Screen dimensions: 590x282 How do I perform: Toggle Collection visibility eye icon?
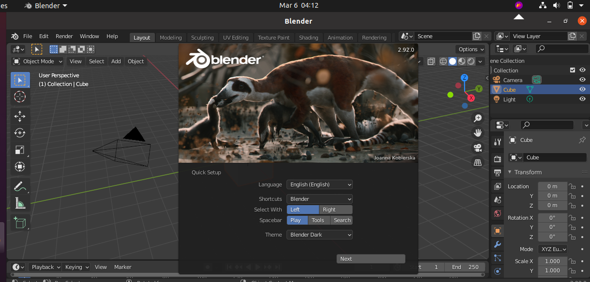pyautogui.click(x=582, y=70)
